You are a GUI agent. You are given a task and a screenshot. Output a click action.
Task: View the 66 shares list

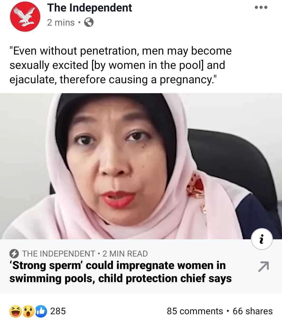252,311
